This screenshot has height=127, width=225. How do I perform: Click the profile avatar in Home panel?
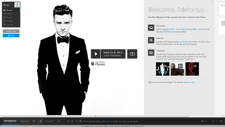pyautogui.click(x=17, y=5)
